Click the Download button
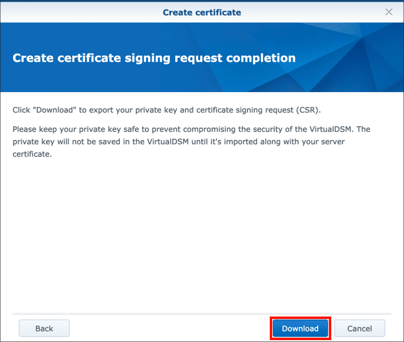 pyautogui.click(x=300, y=328)
